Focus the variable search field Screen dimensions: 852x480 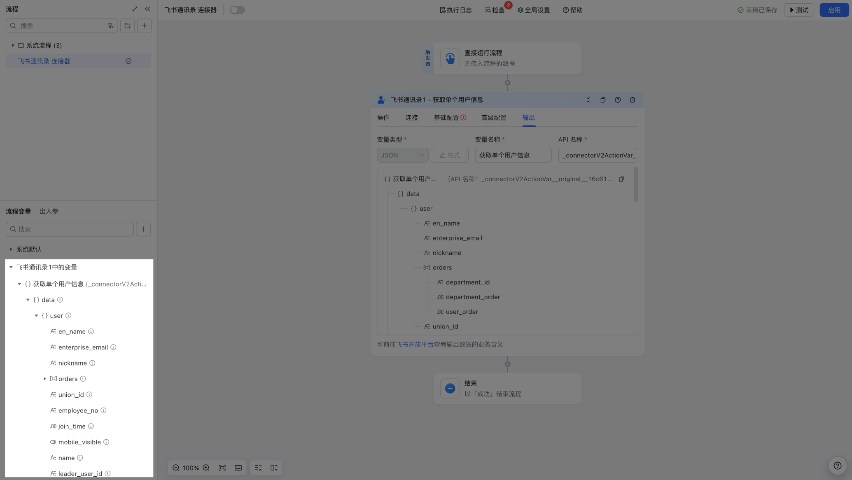click(x=70, y=229)
